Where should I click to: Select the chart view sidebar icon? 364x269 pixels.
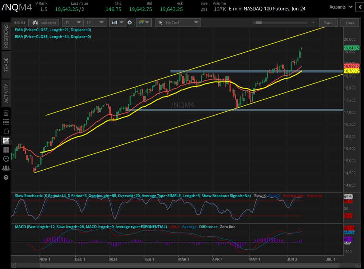[x=6, y=141]
